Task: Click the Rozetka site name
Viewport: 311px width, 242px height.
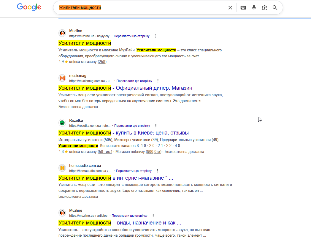Action: [x=76, y=121]
